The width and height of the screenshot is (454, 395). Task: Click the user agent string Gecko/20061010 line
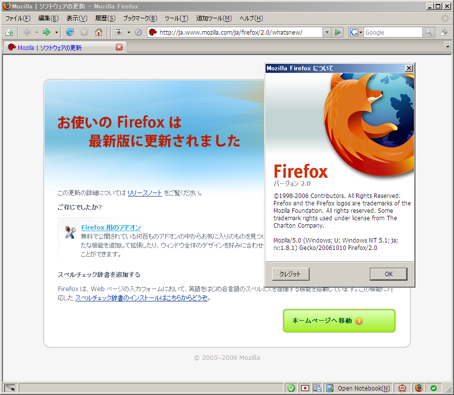325,248
